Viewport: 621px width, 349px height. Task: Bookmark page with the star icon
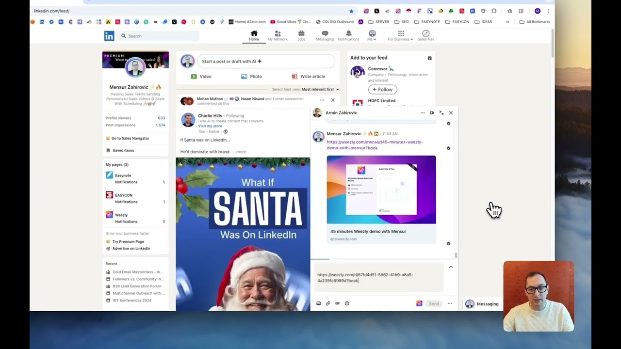pos(351,11)
